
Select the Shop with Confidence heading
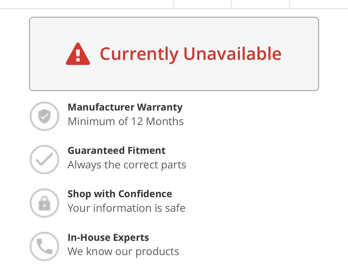(x=120, y=194)
